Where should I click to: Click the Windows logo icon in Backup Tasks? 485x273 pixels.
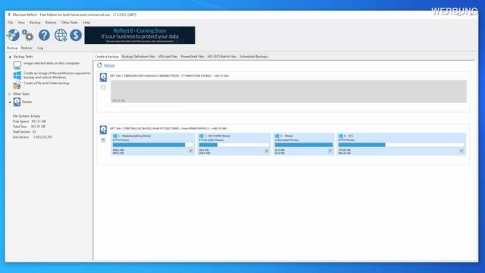[17, 75]
